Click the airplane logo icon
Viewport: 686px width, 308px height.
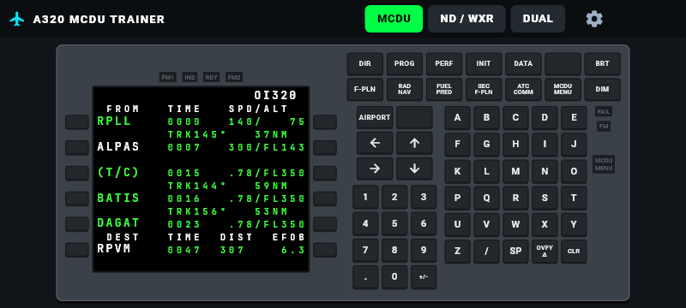(17, 19)
